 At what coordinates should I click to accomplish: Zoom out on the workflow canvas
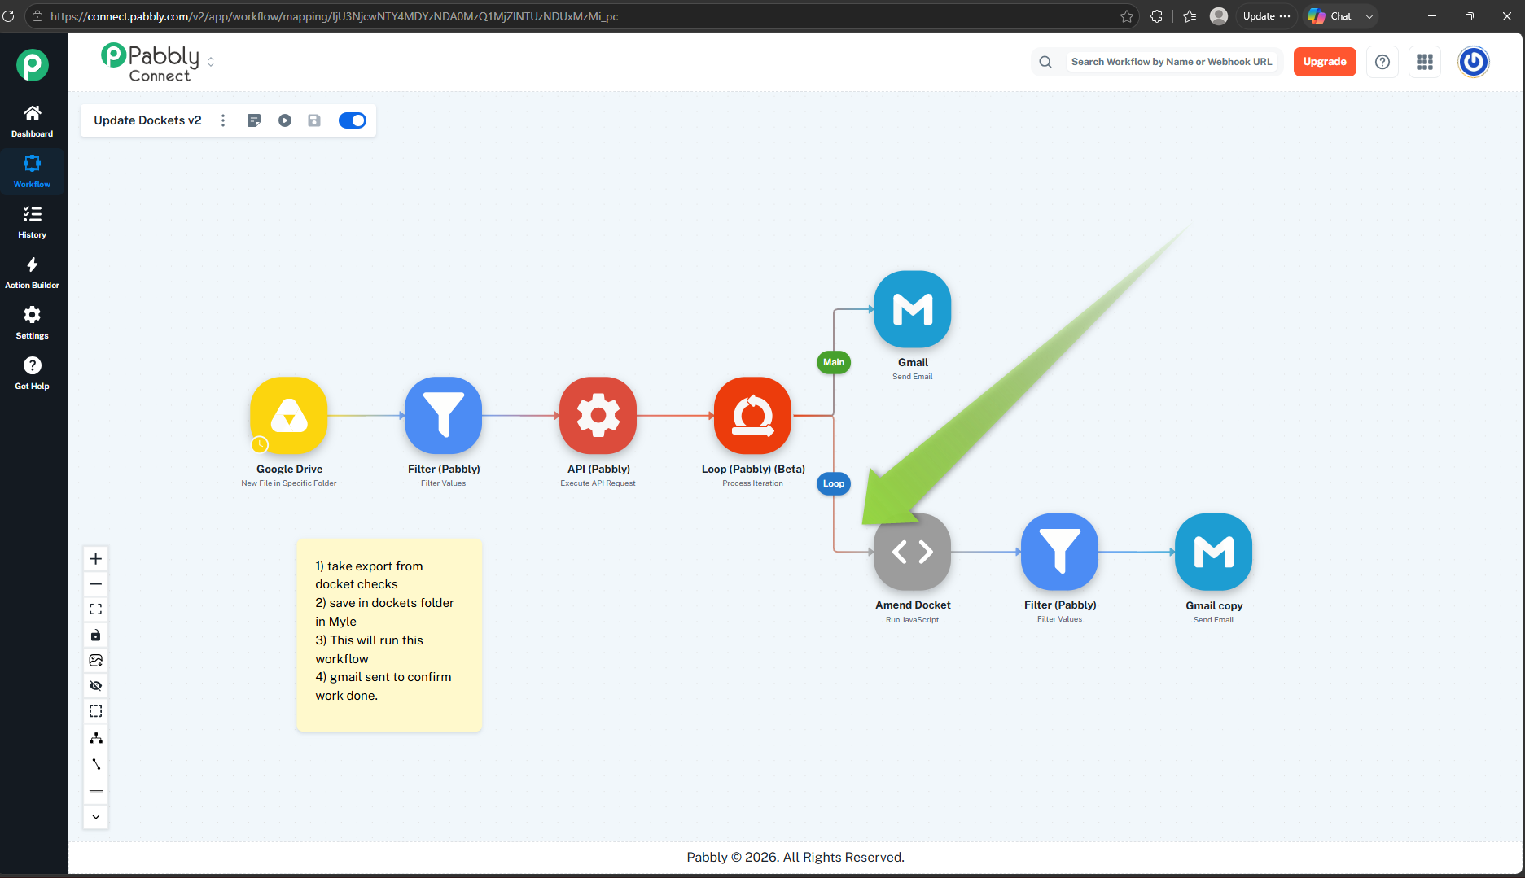coord(96,584)
